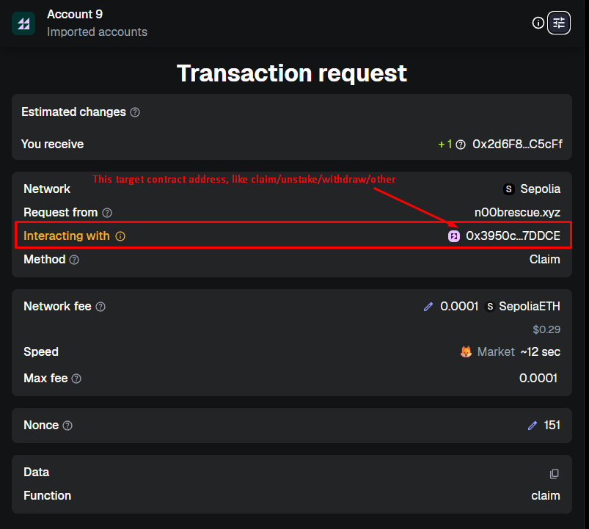Screen dimensions: 589x529
Task: Open the Market speed selector
Action: tap(496, 351)
